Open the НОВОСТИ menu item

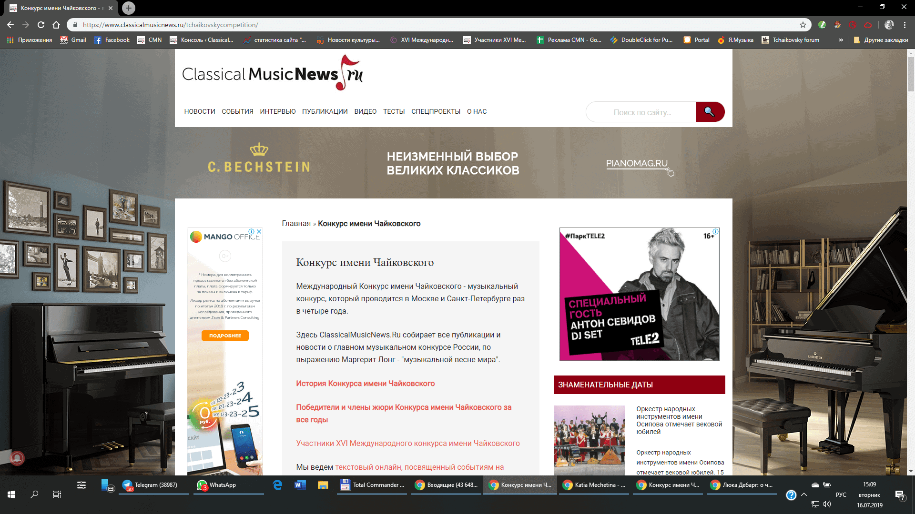click(200, 111)
